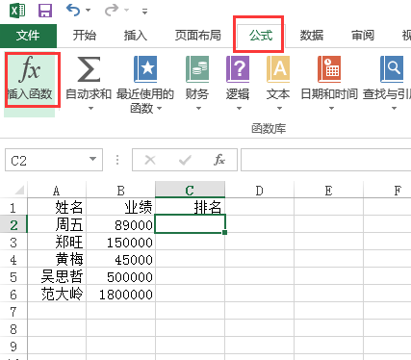Expand the AutoSum (自动求和) dropdown arrow

click(x=90, y=109)
